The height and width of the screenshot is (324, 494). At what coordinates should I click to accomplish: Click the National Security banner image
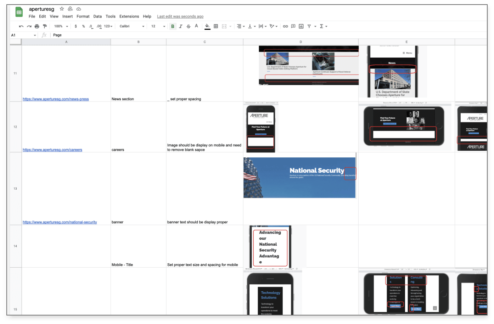click(299, 178)
